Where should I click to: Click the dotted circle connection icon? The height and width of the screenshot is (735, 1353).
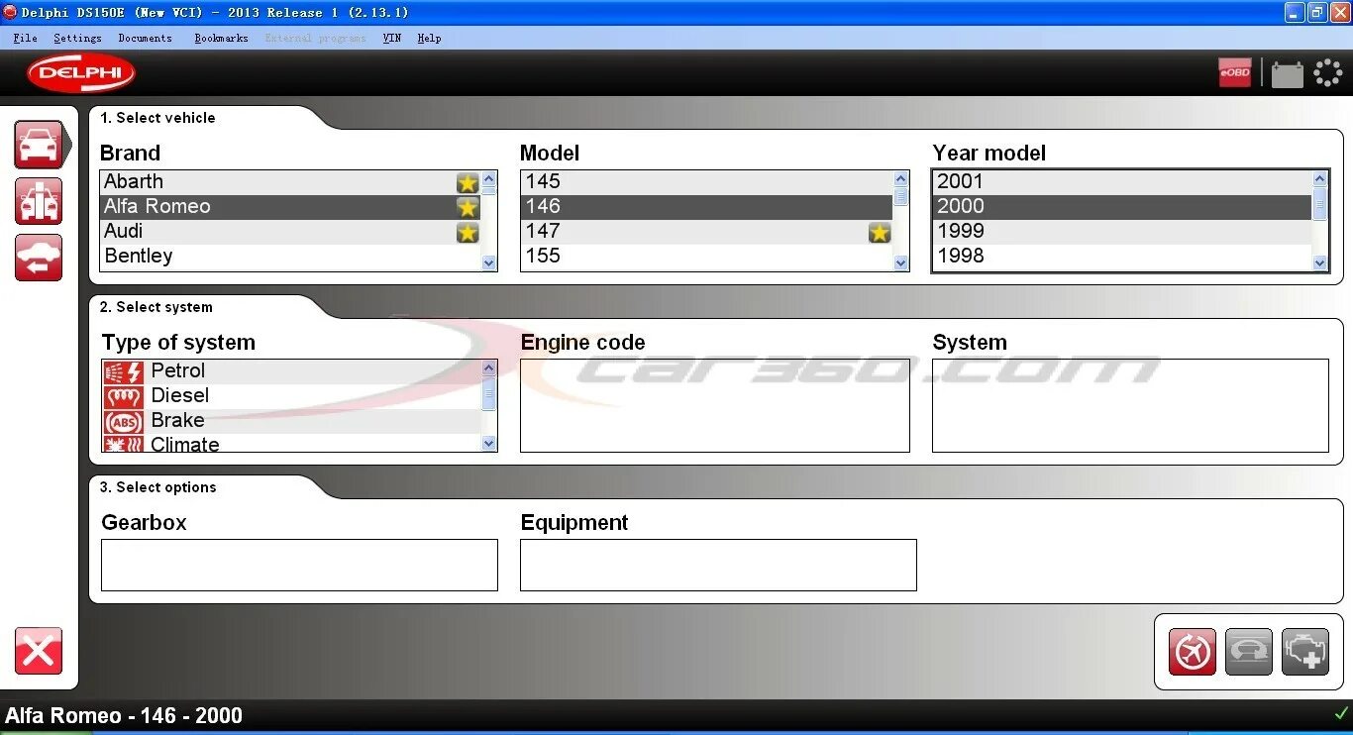[1327, 73]
